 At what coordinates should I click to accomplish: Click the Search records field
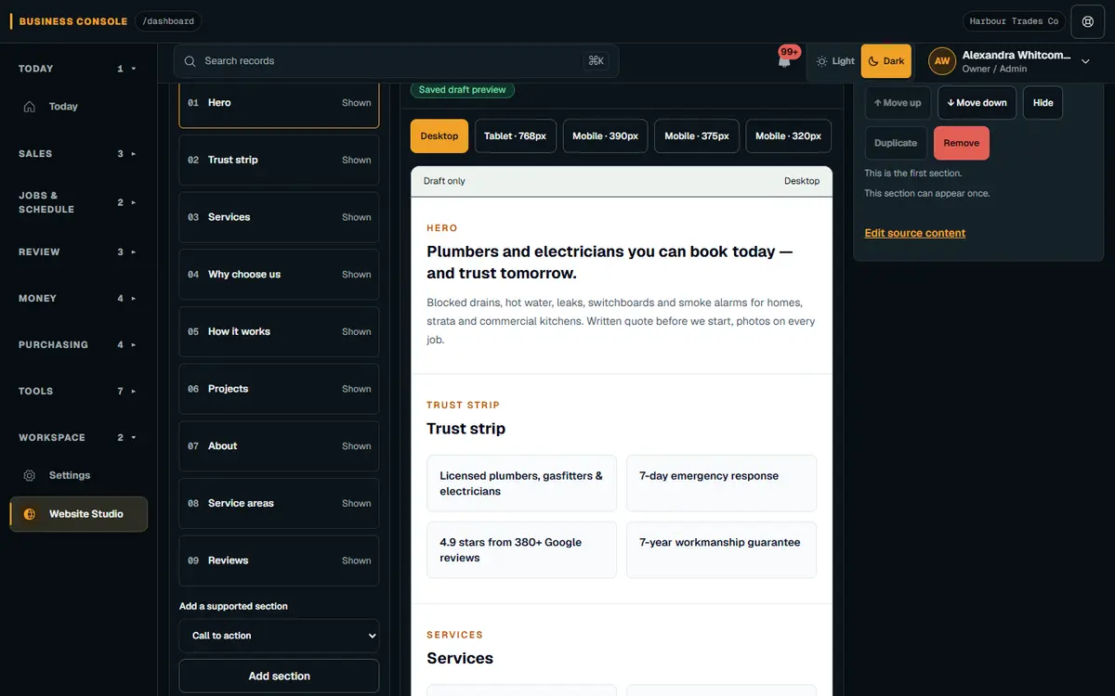396,61
